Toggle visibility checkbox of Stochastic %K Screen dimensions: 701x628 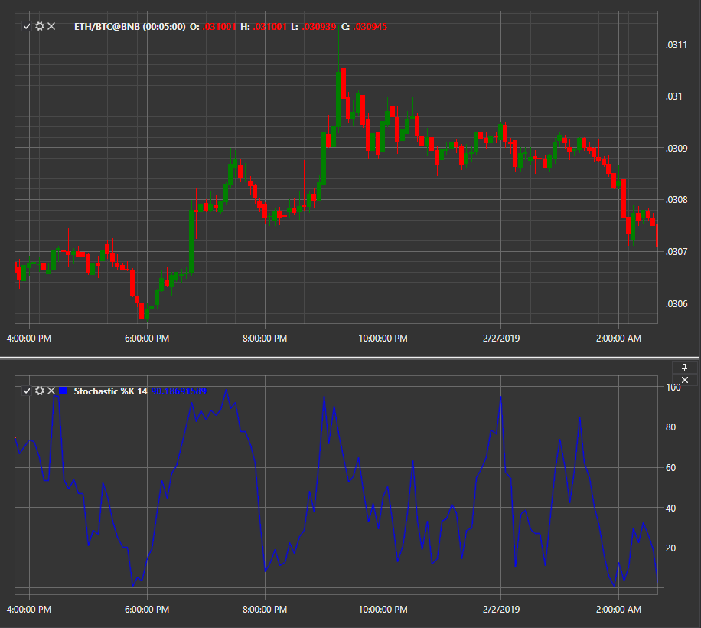tap(27, 391)
